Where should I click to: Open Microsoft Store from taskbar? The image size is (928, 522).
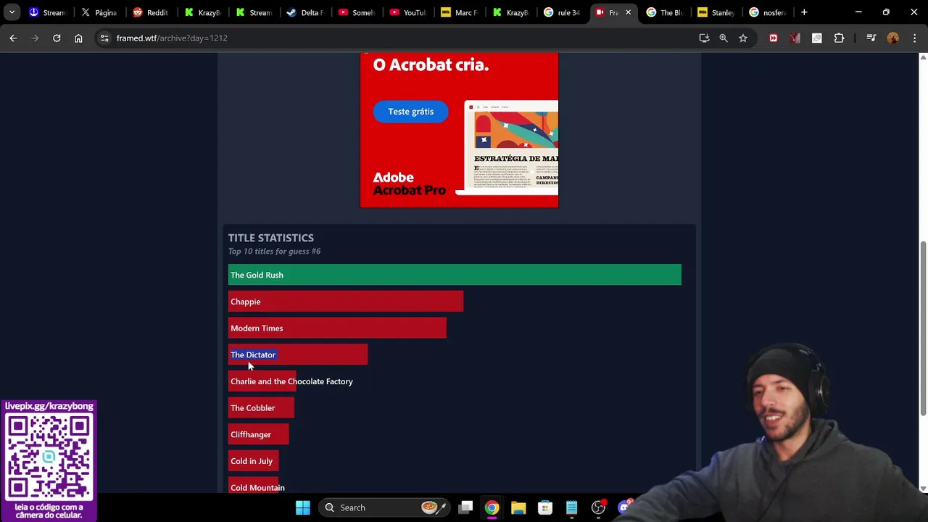coord(545,507)
